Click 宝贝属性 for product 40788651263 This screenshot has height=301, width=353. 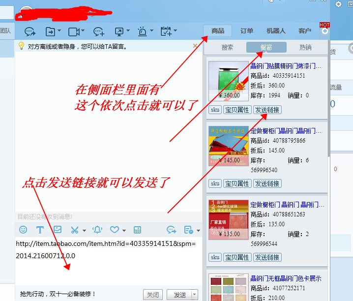point(237,257)
